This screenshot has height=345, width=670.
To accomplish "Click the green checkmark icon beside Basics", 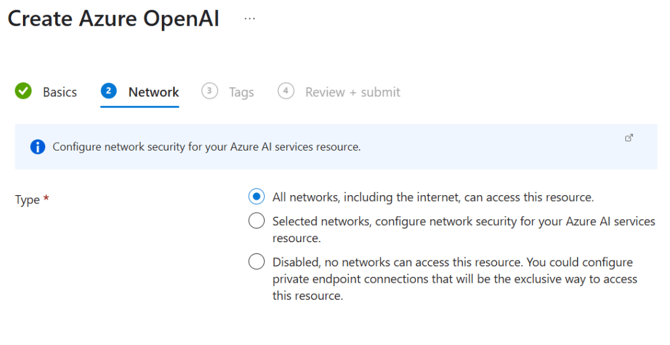I will click(x=24, y=91).
